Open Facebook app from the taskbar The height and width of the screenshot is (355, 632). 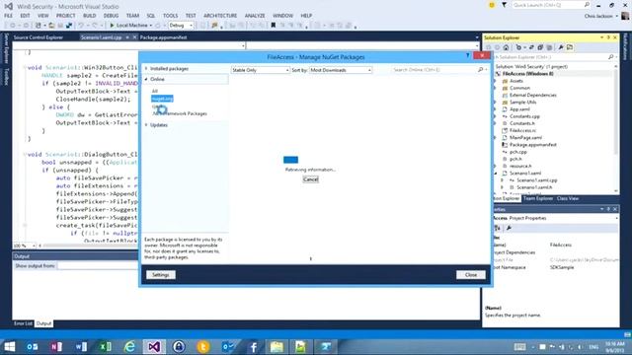coord(253,346)
